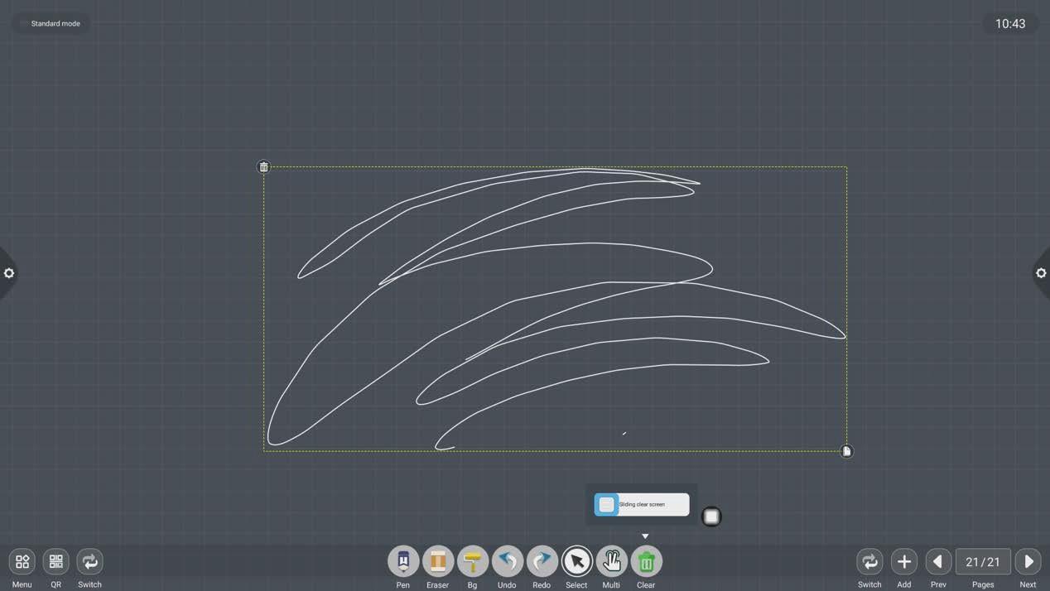The width and height of the screenshot is (1050, 591).
Task: Click the floating square button beside clear popup
Action: 711,517
